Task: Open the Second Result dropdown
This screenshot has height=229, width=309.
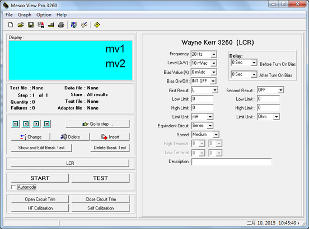Action: pos(280,90)
